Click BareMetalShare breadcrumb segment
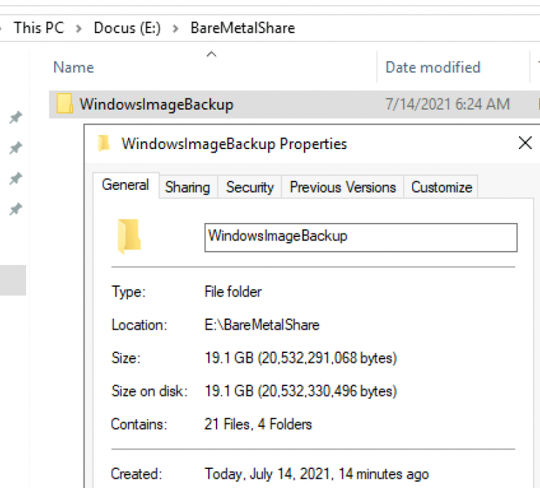 (x=243, y=28)
